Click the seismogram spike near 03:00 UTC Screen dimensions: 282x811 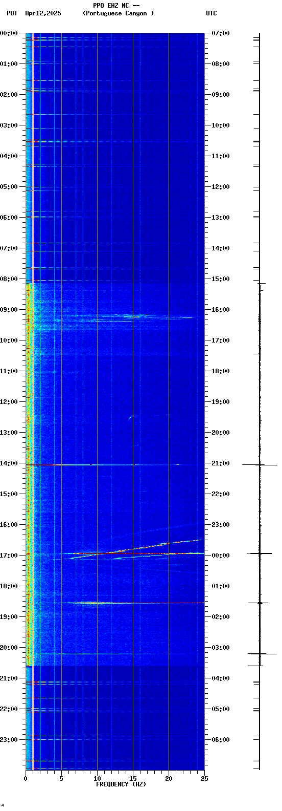coord(262,654)
